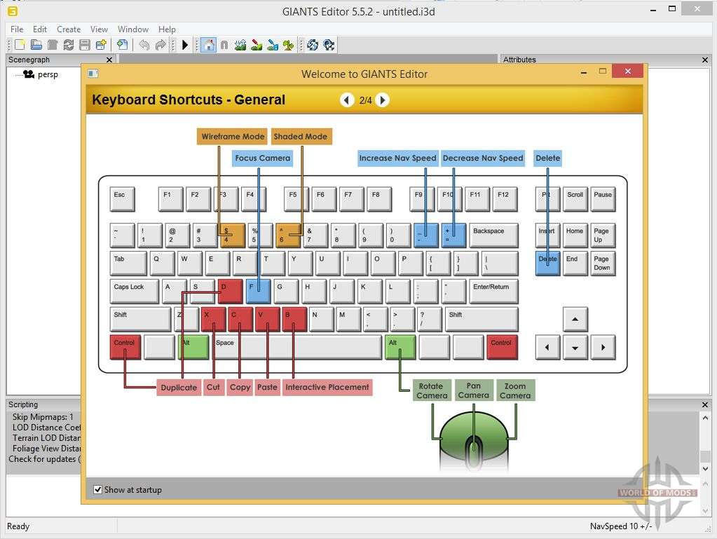Click the Cut label

click(x=213, y=387)
